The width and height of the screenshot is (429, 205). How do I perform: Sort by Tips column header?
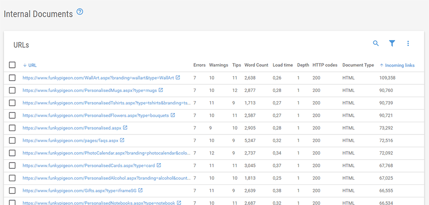tap(236, 65)
